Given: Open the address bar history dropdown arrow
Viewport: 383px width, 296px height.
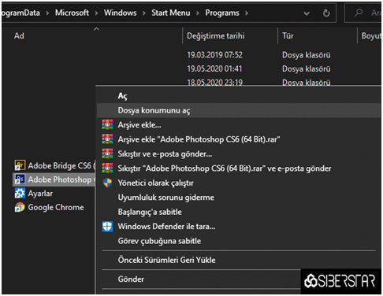Looking at the screenshot, I should point(307,13).
